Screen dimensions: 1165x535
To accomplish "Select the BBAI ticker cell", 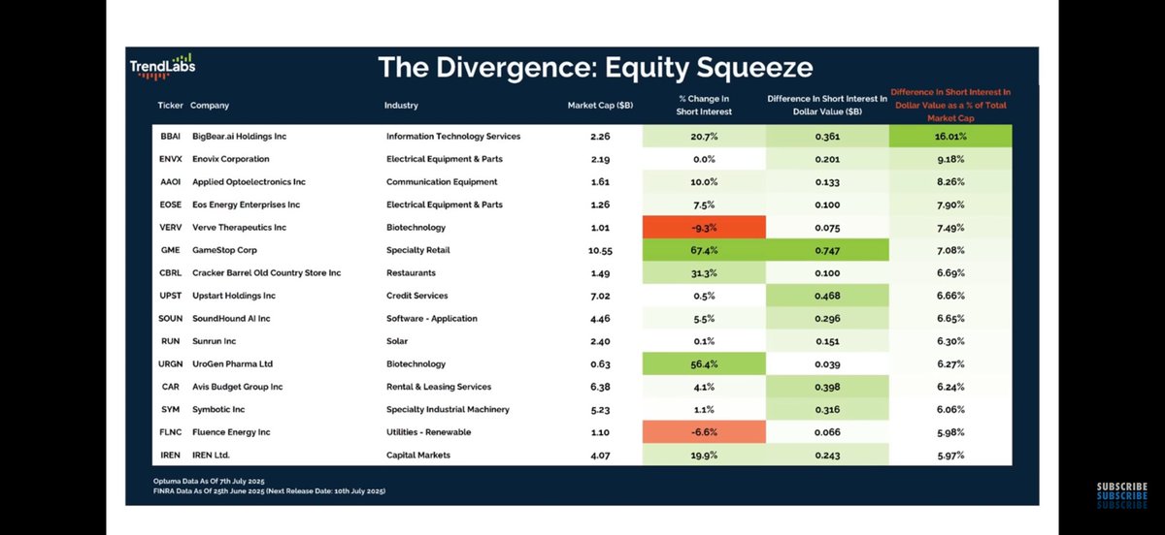I will 169,136.
